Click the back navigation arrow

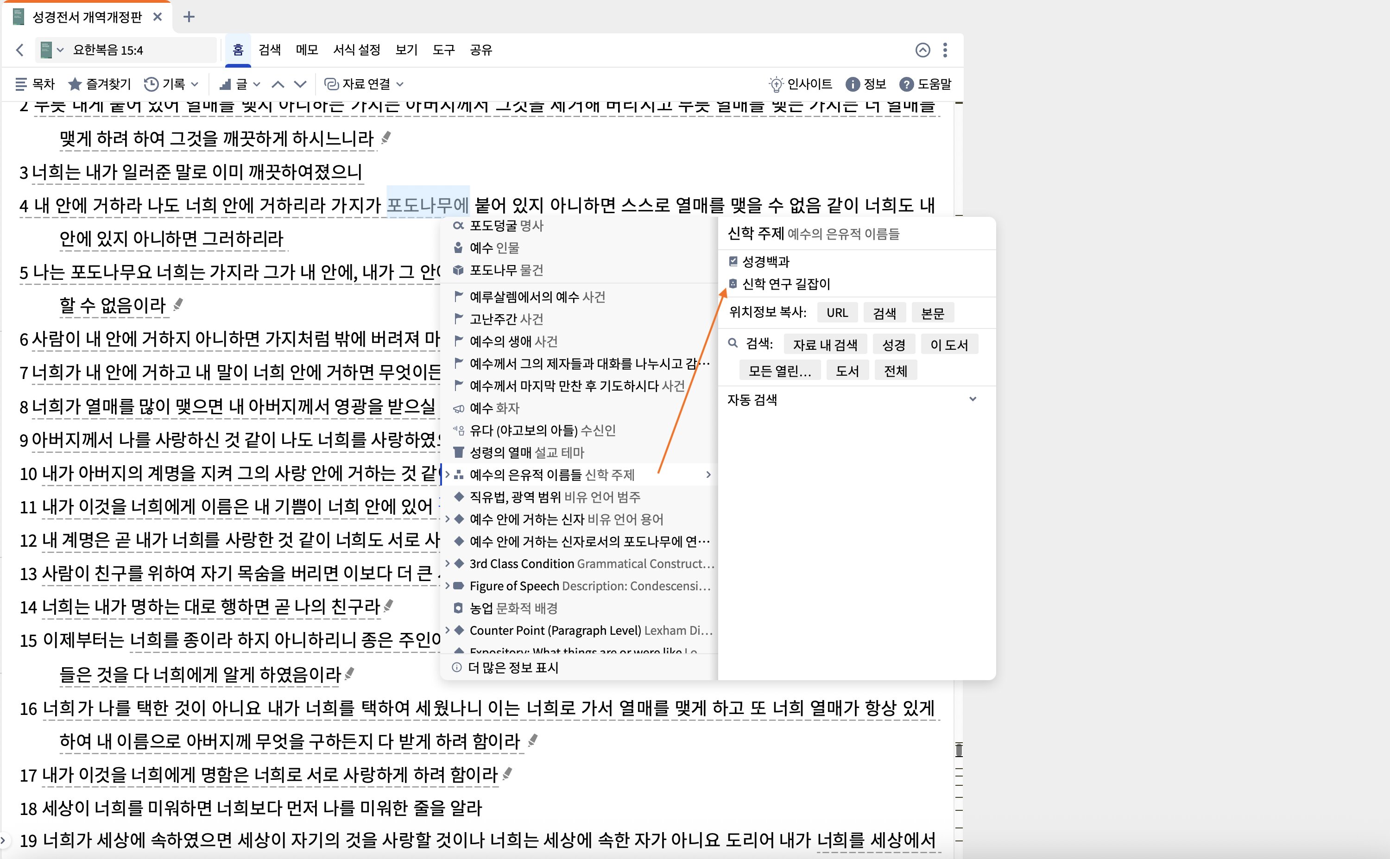pyautogui.click(x=20, y=50)
